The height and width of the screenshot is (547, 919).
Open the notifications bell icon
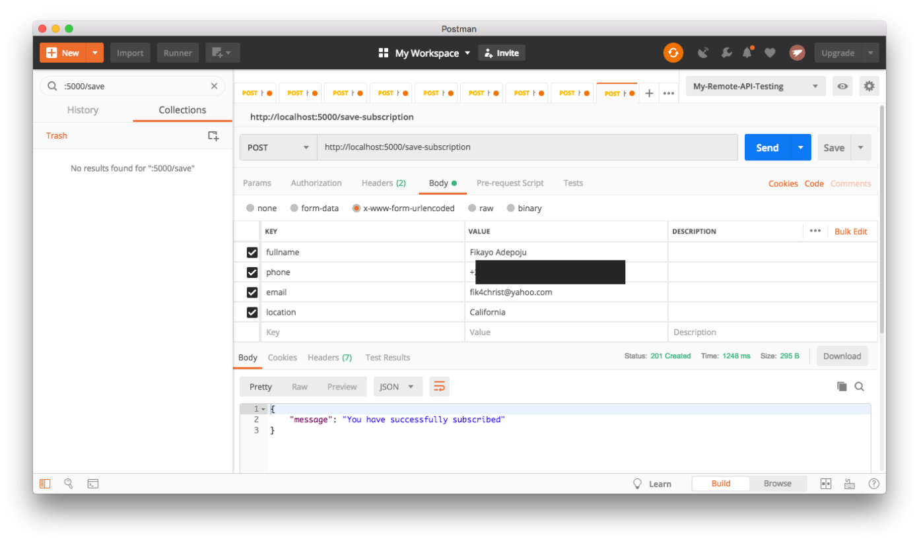tap(747, 53)
